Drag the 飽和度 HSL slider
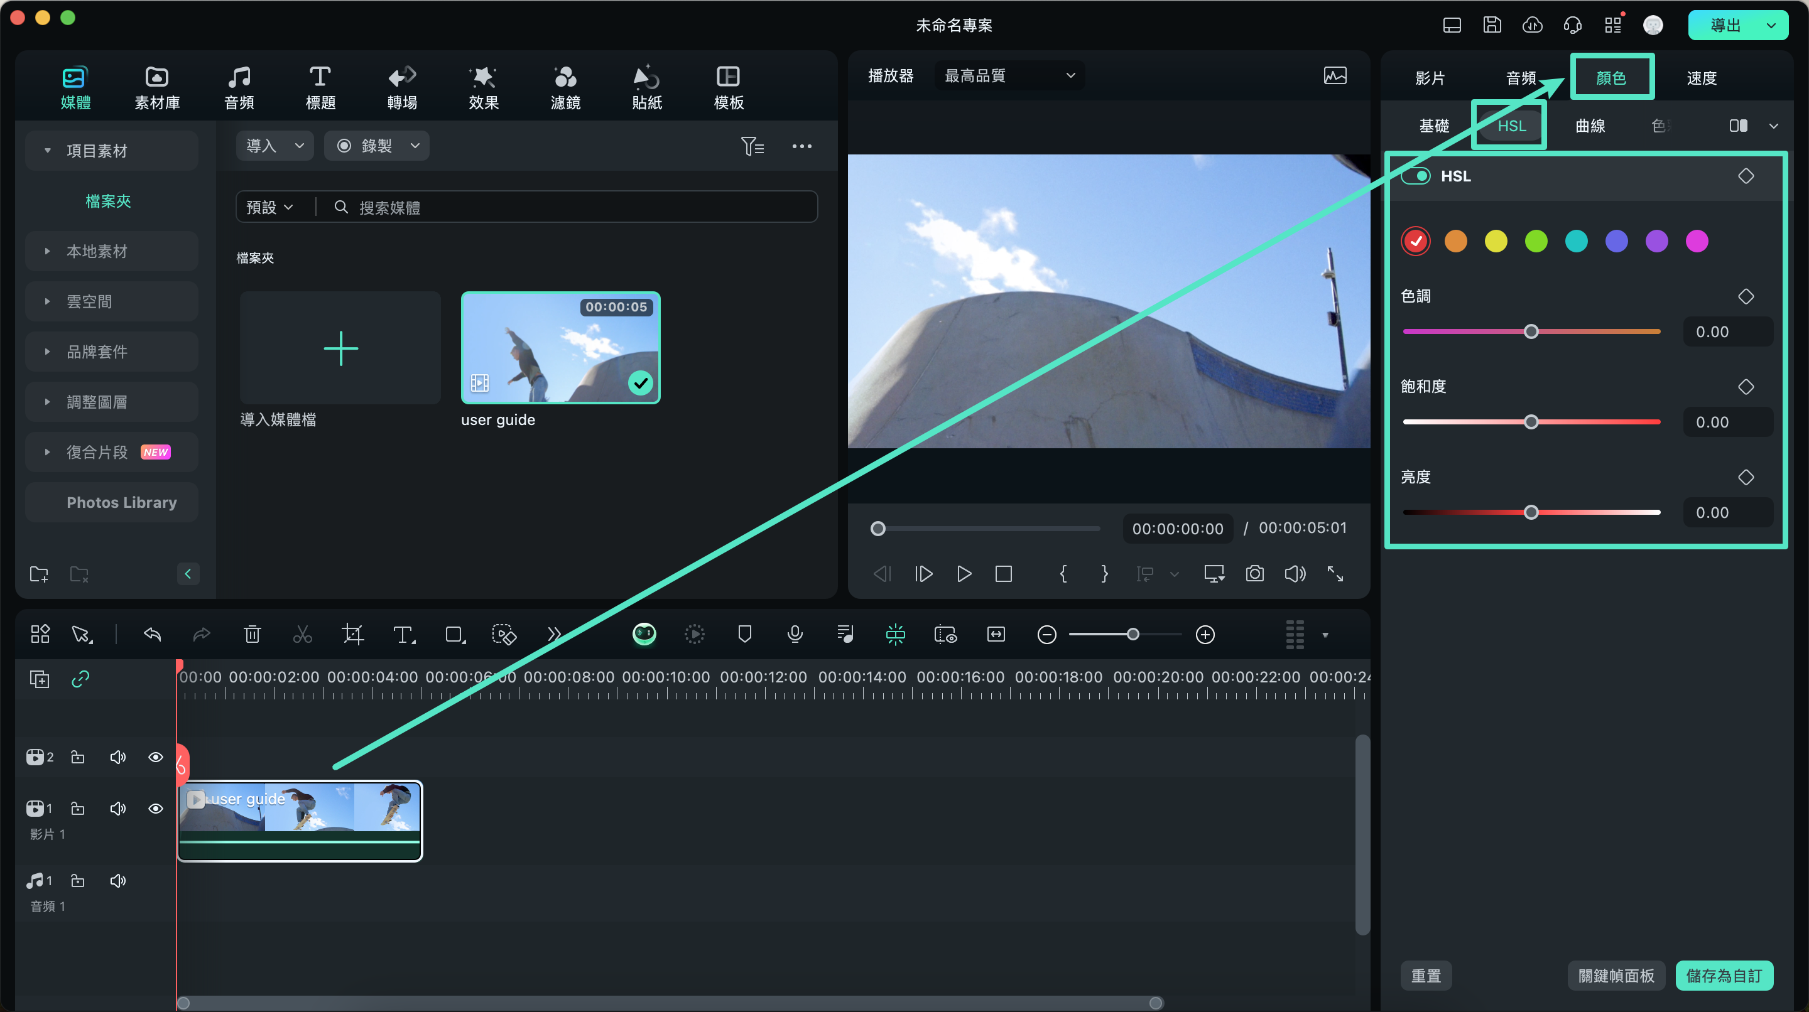The height and width of the screenshot is (1012, 1809). coord(1532,421)
